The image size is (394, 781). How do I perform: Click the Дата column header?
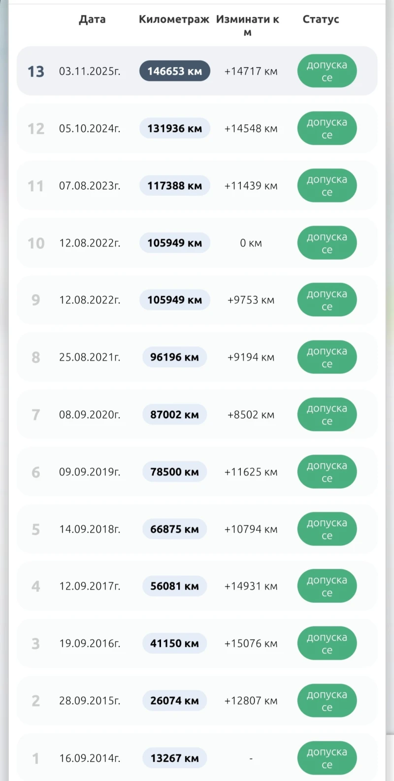pos(92,19)
